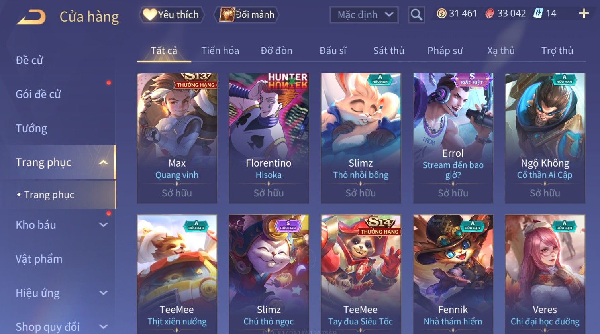Image resolution: width=600 pixels, height=334 pixels.
Task: Click the chest icon in Đổi mảnh
Action: (x=227, y=14)
